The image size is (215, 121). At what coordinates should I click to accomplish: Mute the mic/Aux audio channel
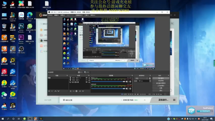point(127,82)
